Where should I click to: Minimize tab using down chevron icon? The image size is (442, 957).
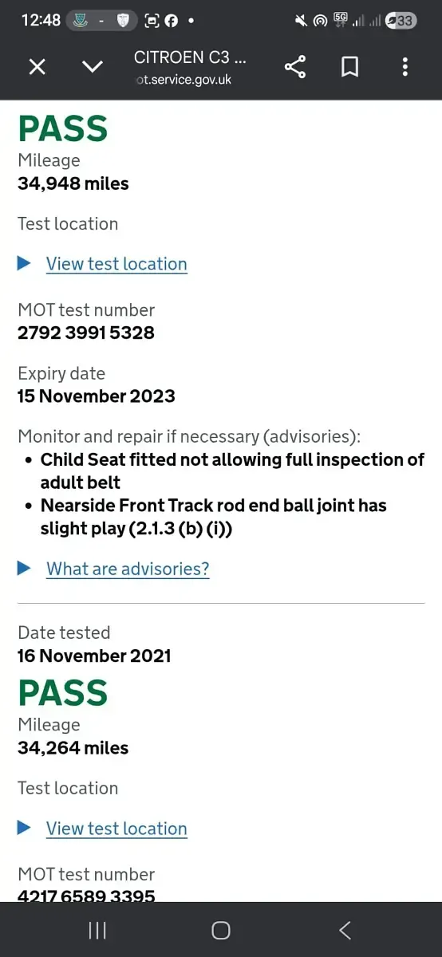[93, 67]
